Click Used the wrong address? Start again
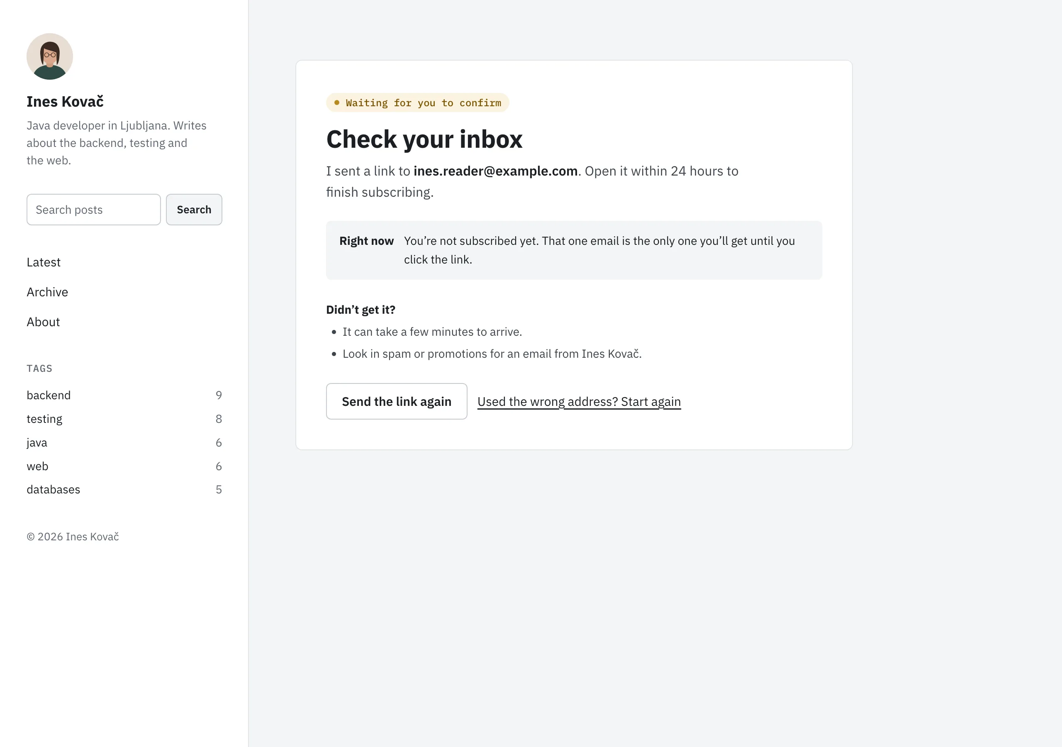The image size is (1062, 747). point(579,402)
